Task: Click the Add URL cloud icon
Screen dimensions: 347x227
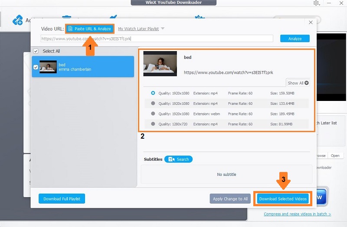Action: (18, 20)
